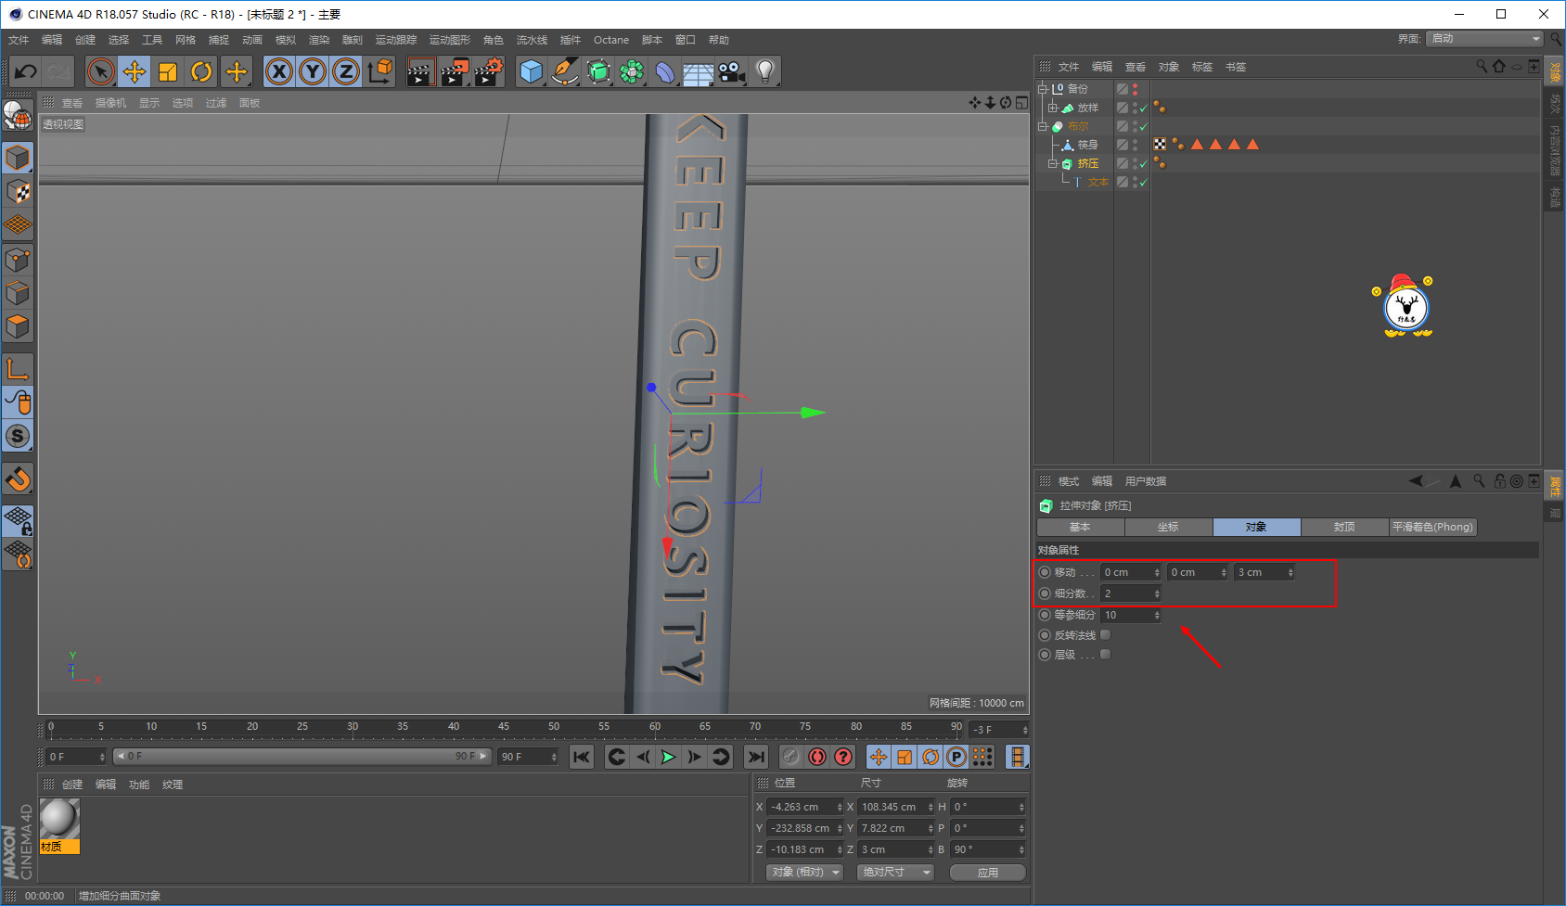
Task: Select the 材质 material thumbnail
Action: 59,825
